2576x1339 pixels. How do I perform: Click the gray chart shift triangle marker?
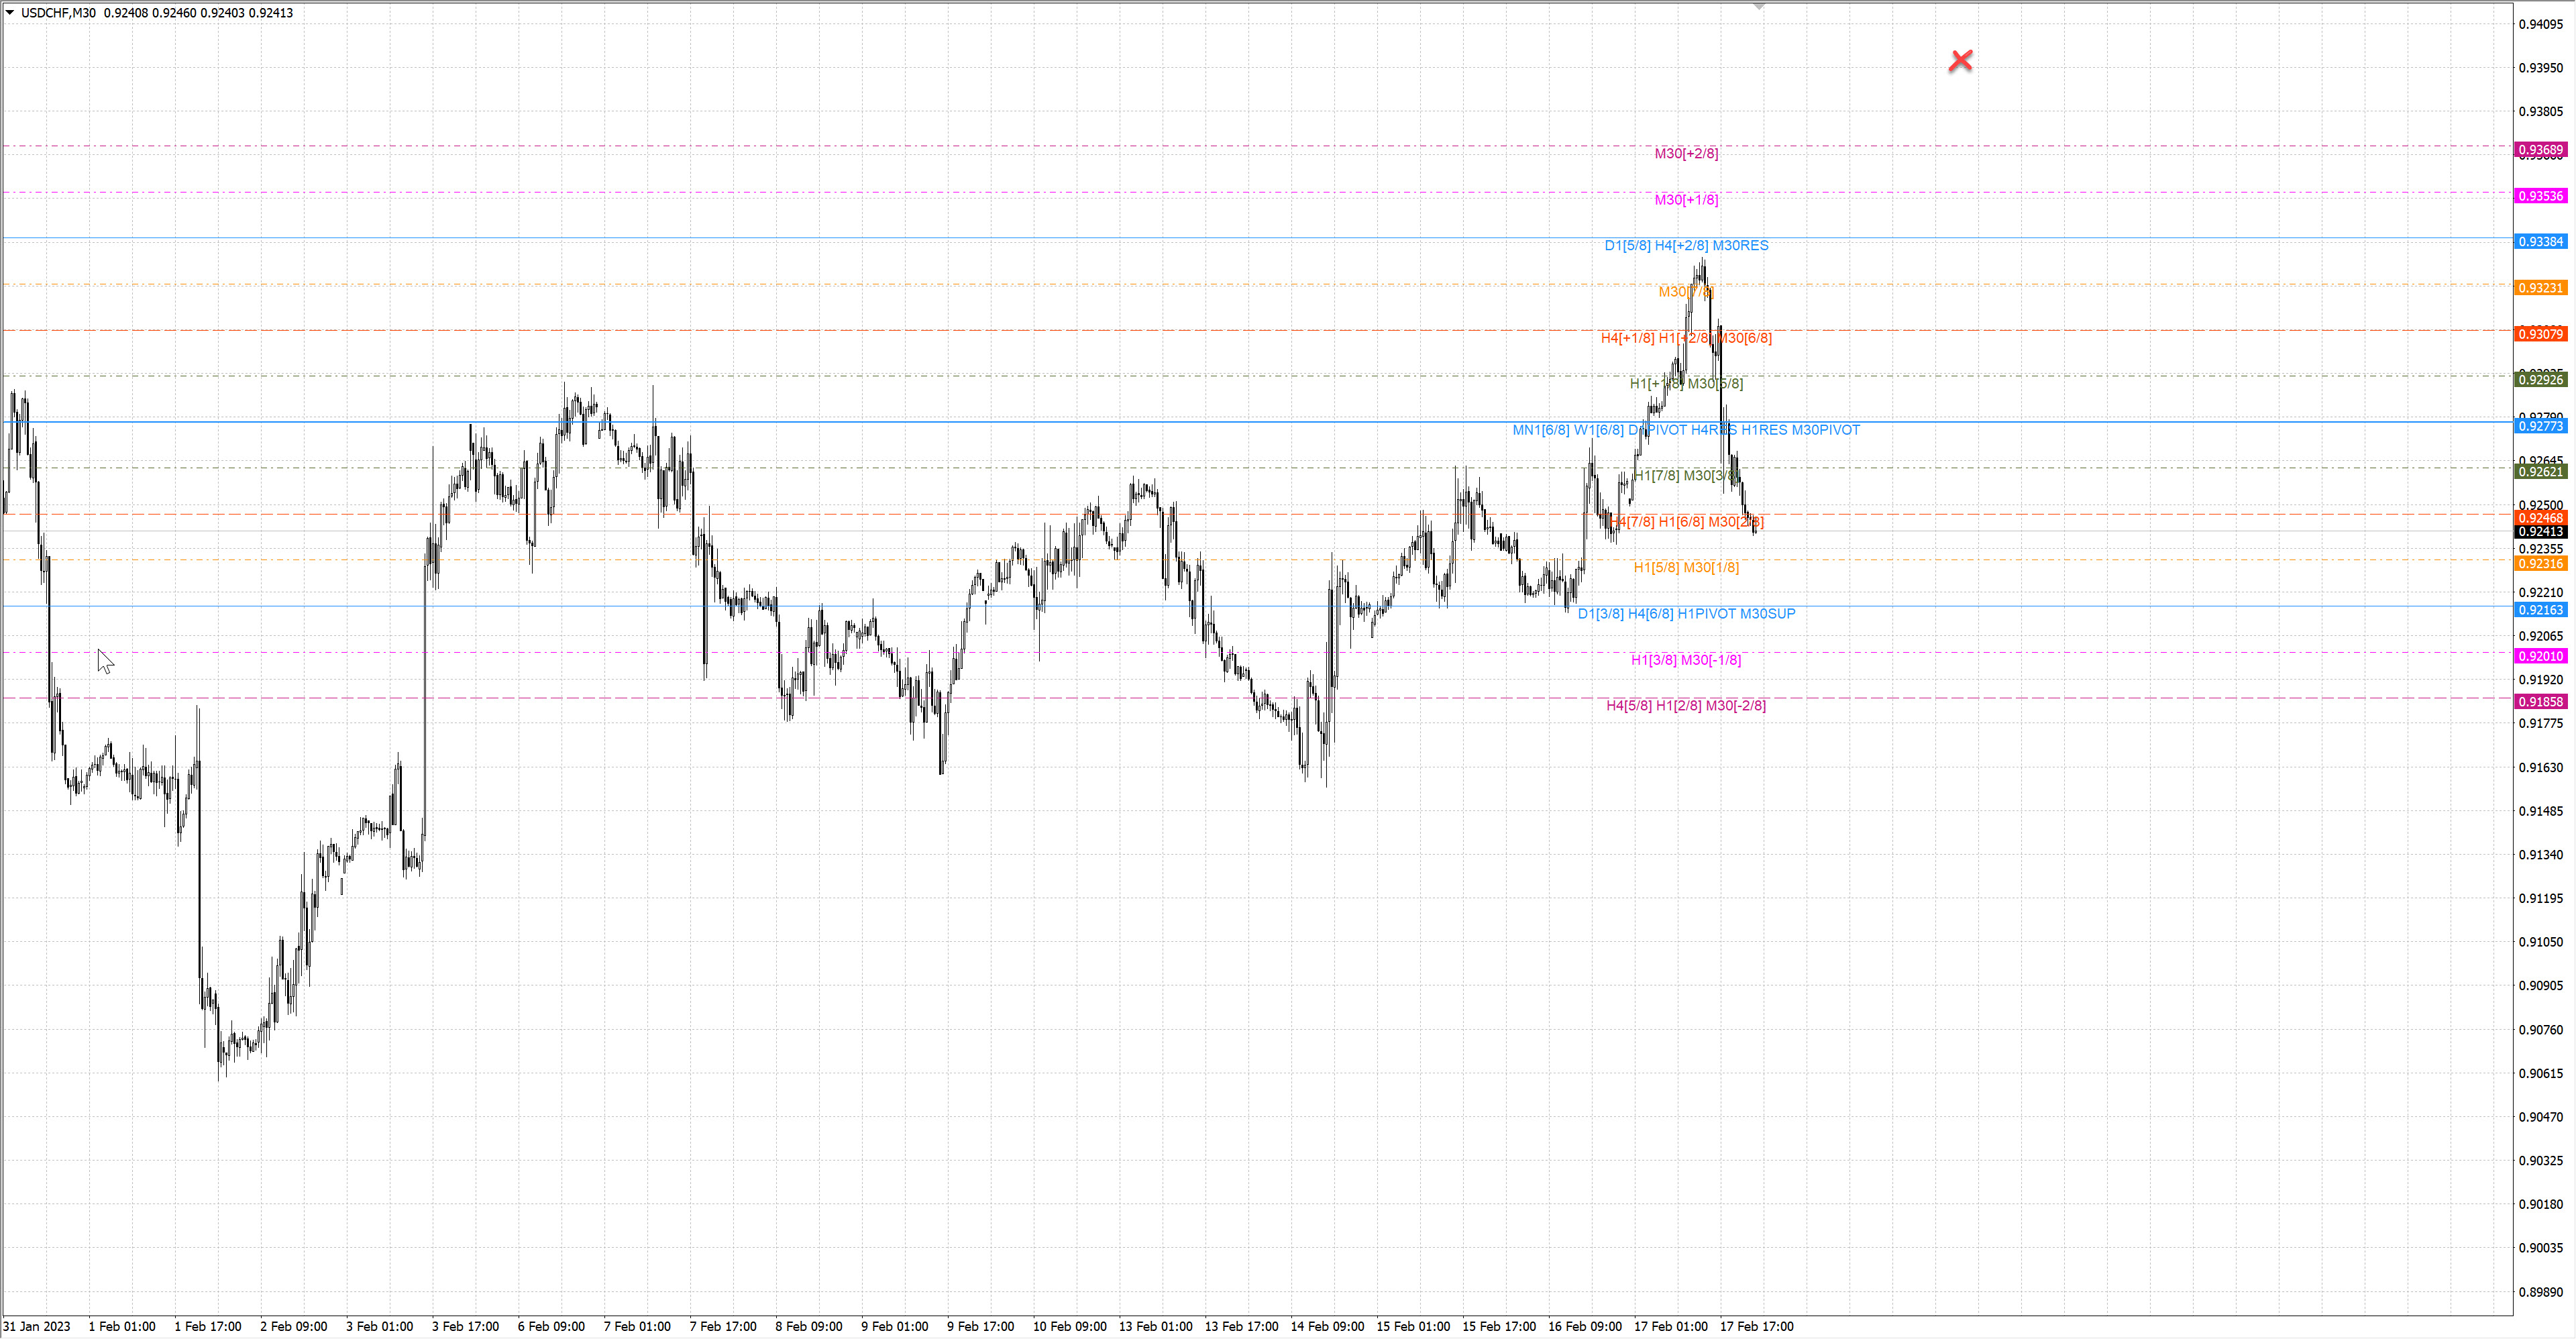1759,7
